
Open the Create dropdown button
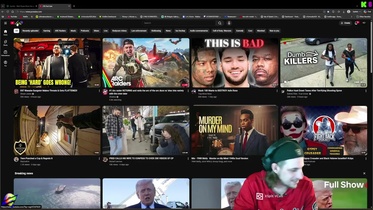(x=345, y=23)
